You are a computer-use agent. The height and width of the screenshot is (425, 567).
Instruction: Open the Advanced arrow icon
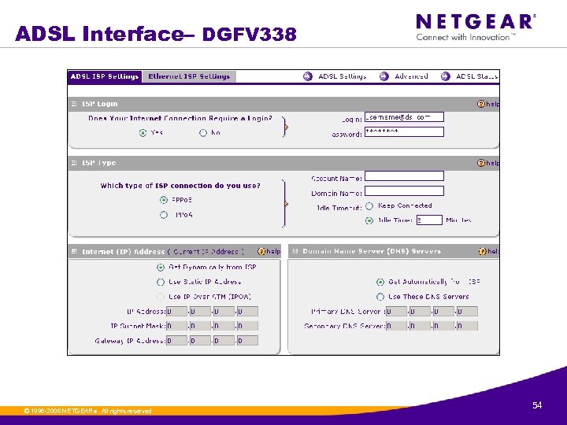384,76
